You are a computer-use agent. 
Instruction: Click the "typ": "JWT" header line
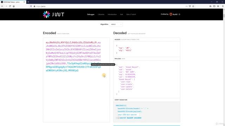click(124, 48)
